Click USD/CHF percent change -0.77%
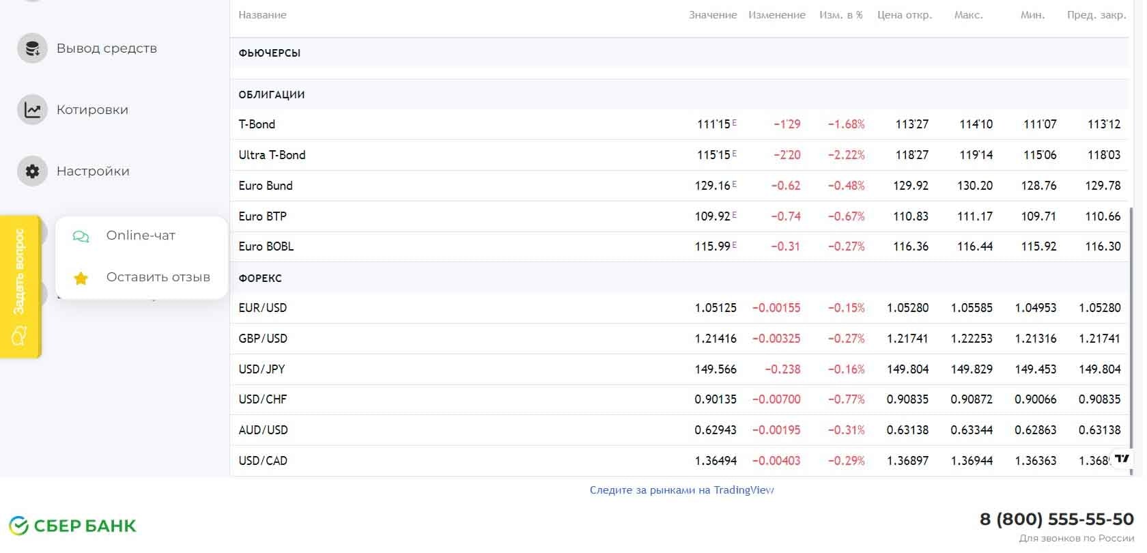The height and width of the screenshot is (553, 1147). pyautogui.click(x=847, y=399)
